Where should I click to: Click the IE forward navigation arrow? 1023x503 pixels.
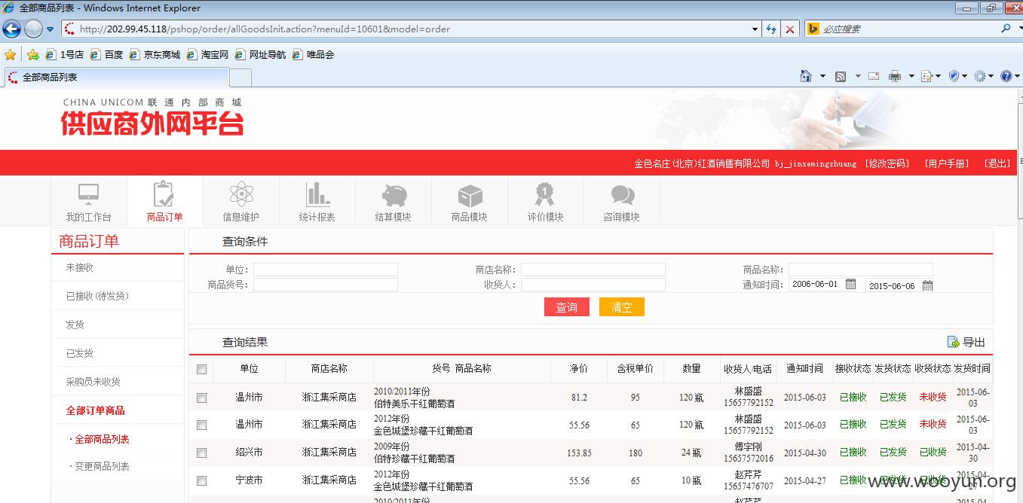33,29
